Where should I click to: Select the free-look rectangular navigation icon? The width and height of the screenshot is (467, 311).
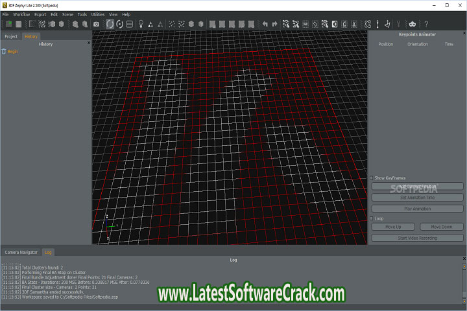(130, 24)
